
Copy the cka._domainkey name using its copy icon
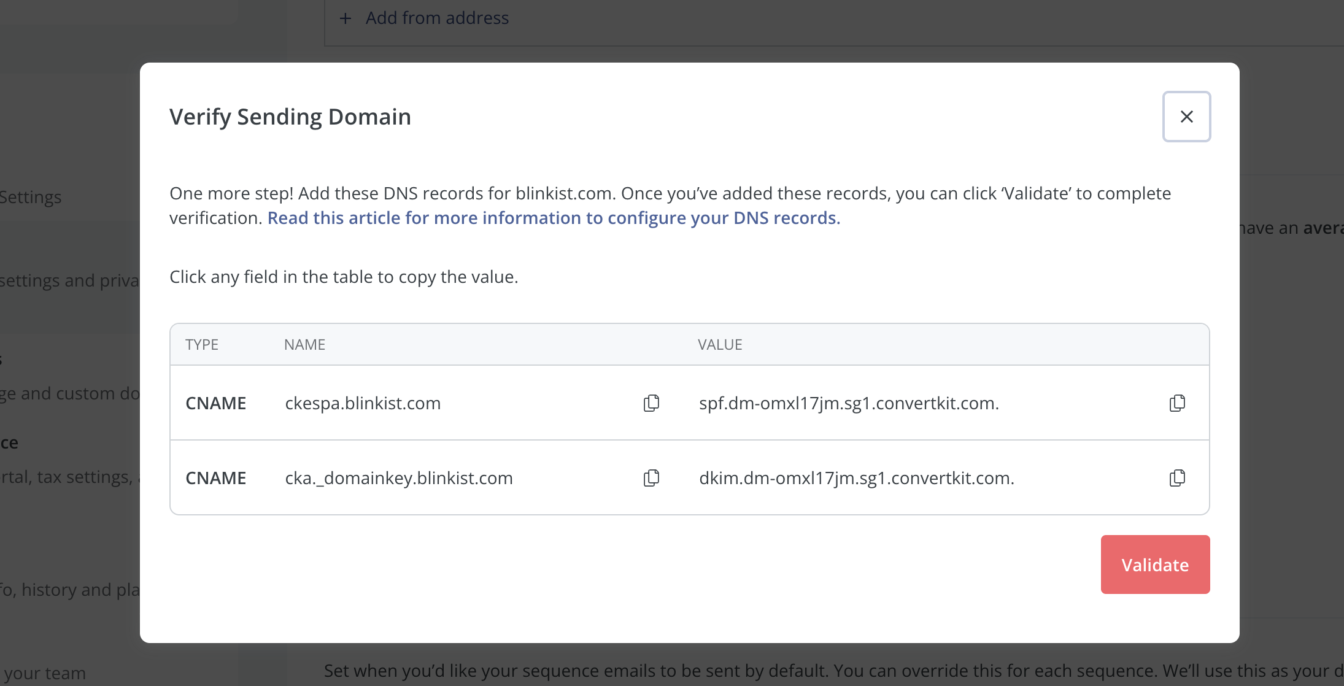[x=651, y=478]
